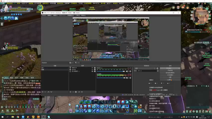Open the Tools menu in OBS

(77, 16)
